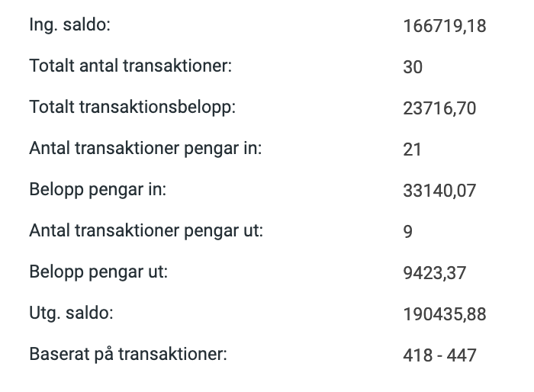Image resolution: width=534 pixels, height=392 pixels.
Task: Click the 'Belopp pengar in:' label
Action: 98,189
